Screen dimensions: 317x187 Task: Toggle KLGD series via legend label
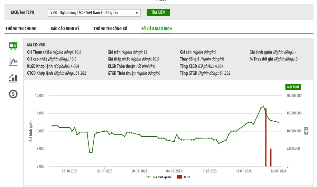click(187, 177)
